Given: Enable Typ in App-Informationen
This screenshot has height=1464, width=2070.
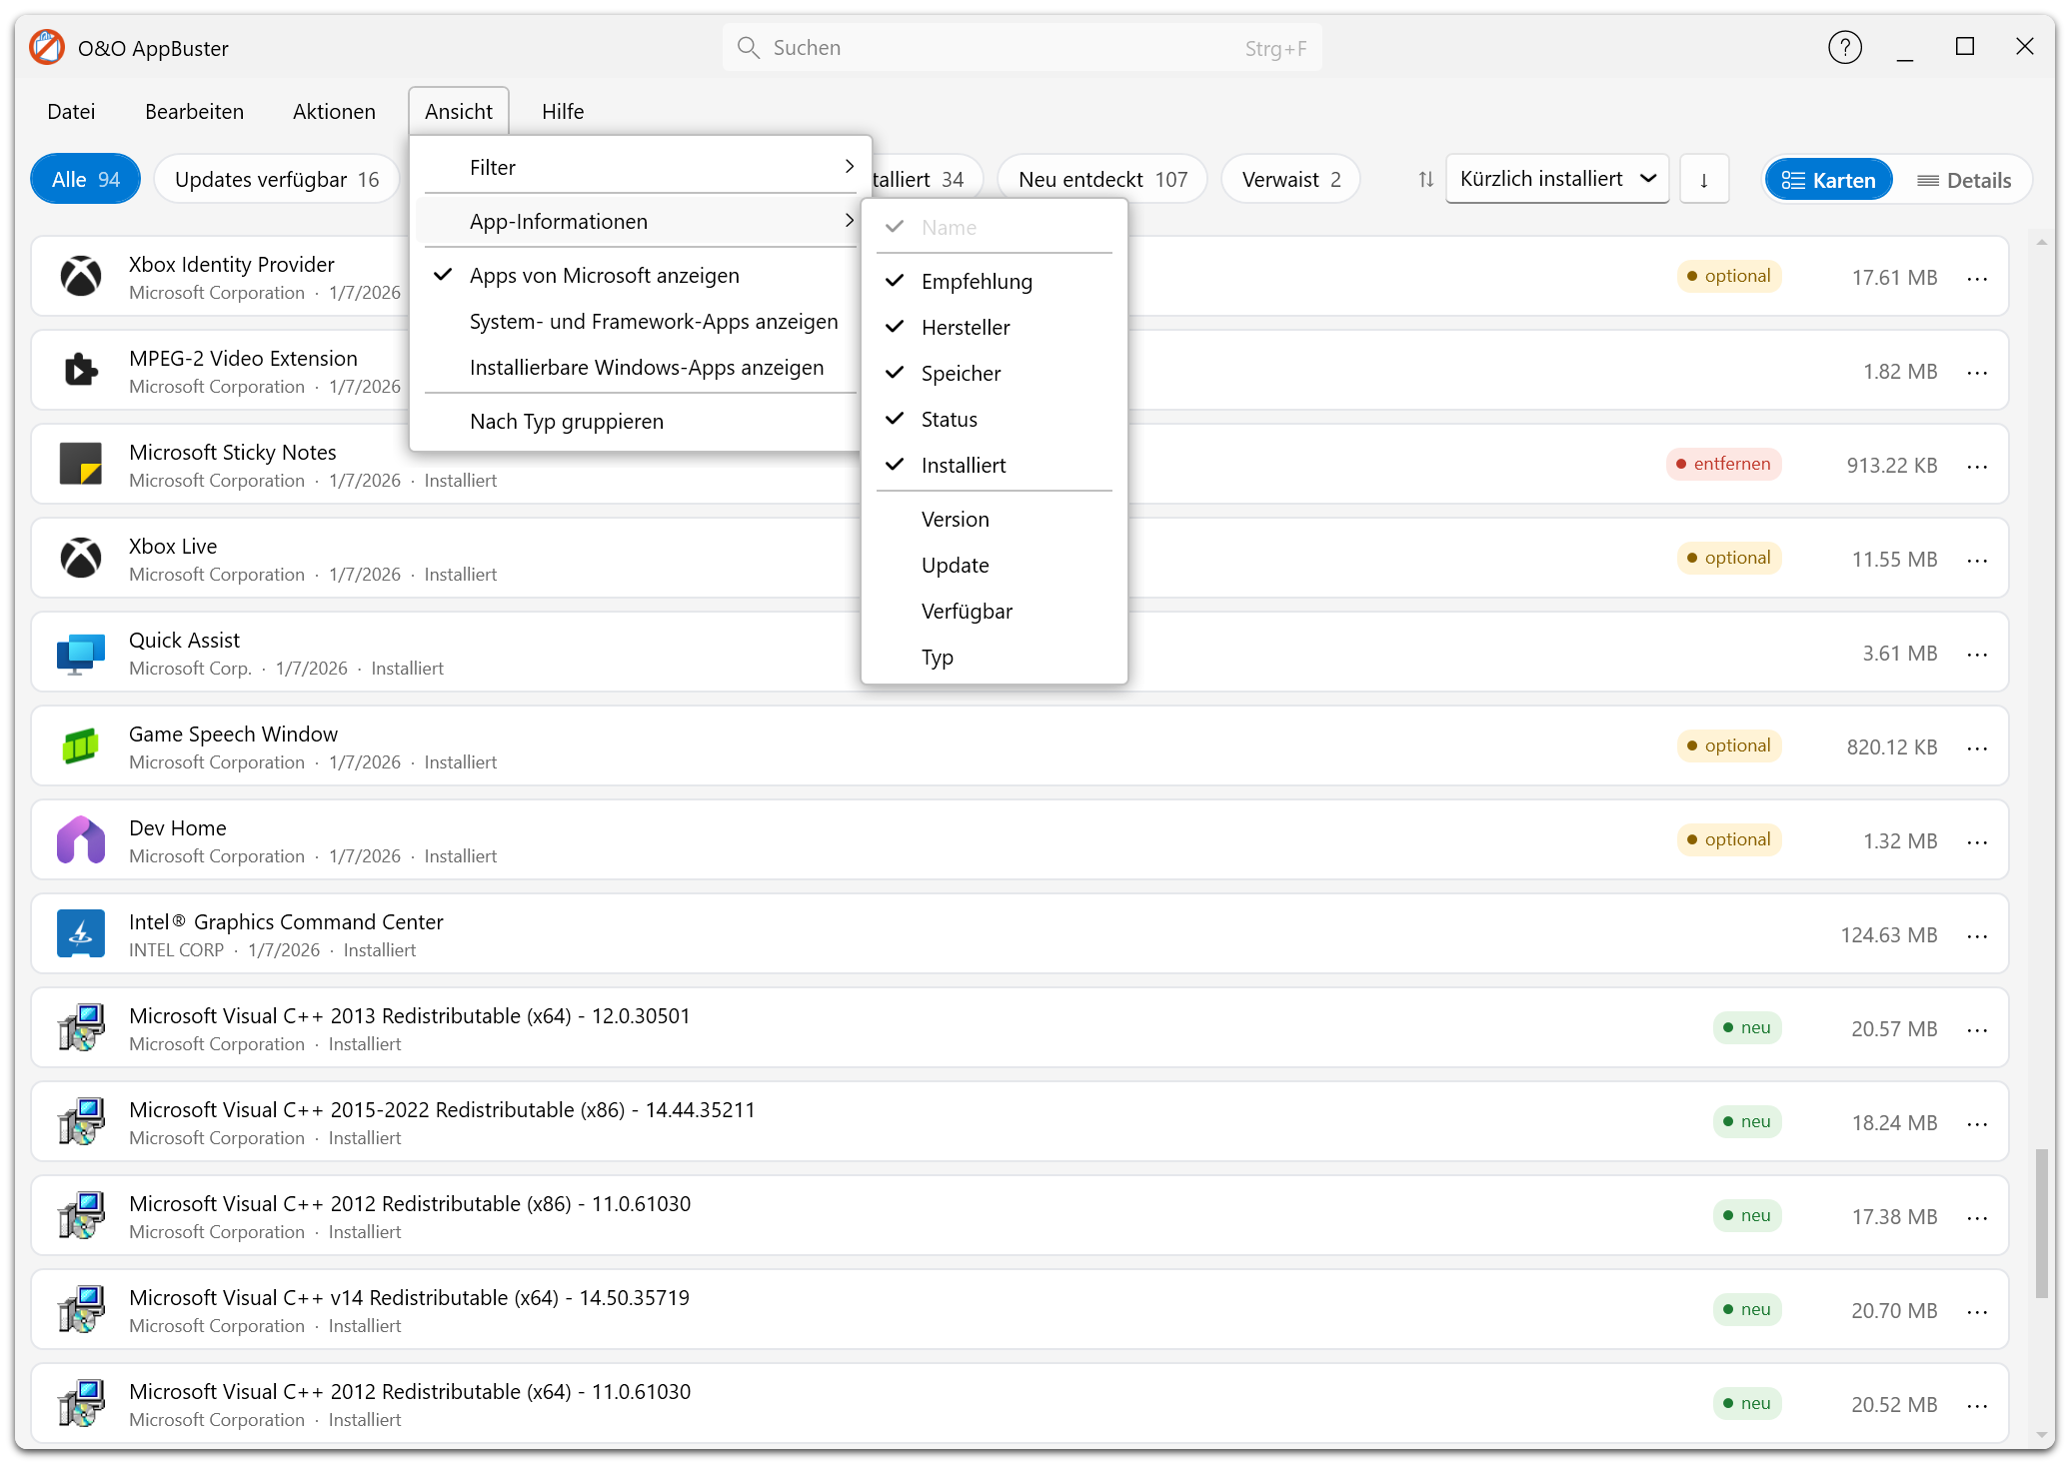Looking at the screenshot, I should coord(995,658).
